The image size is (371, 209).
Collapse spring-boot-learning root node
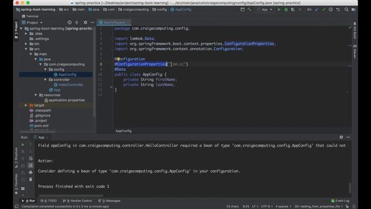(21, 28)
